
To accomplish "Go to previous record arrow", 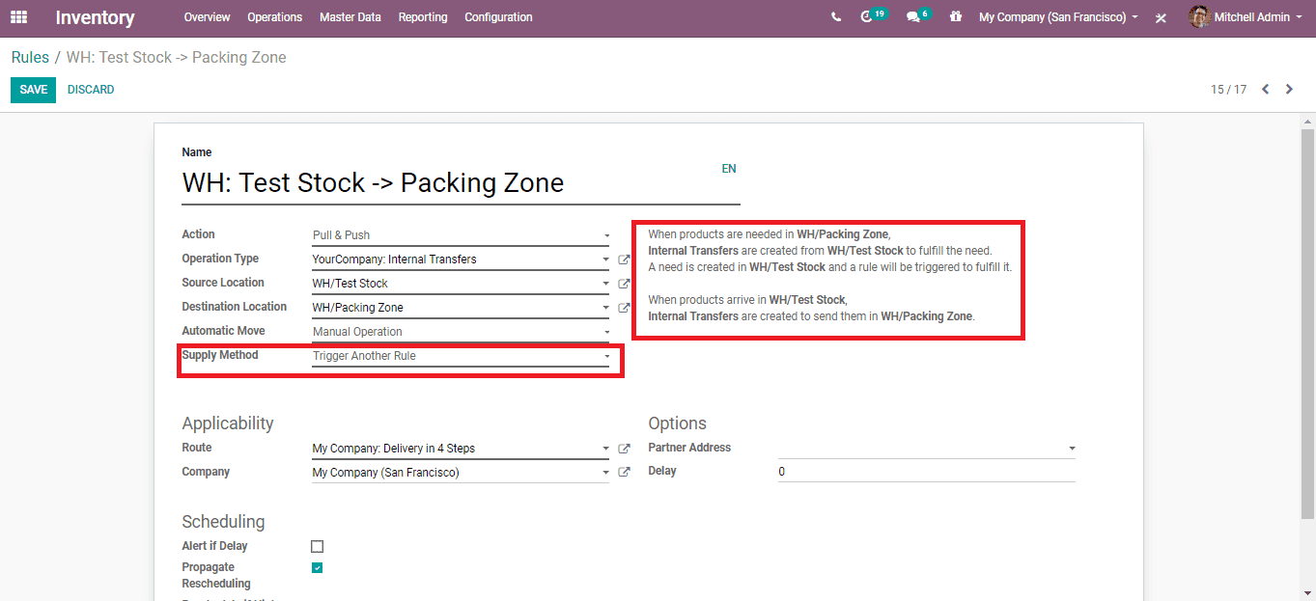I will 1265,90.
